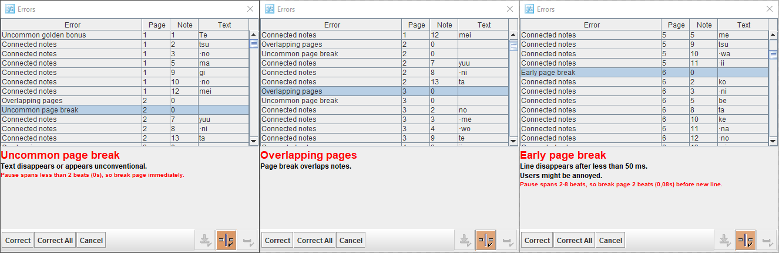779x253 pixels.
Task: Click Correct in the Early page break window
Action: (x=538, y=240)
